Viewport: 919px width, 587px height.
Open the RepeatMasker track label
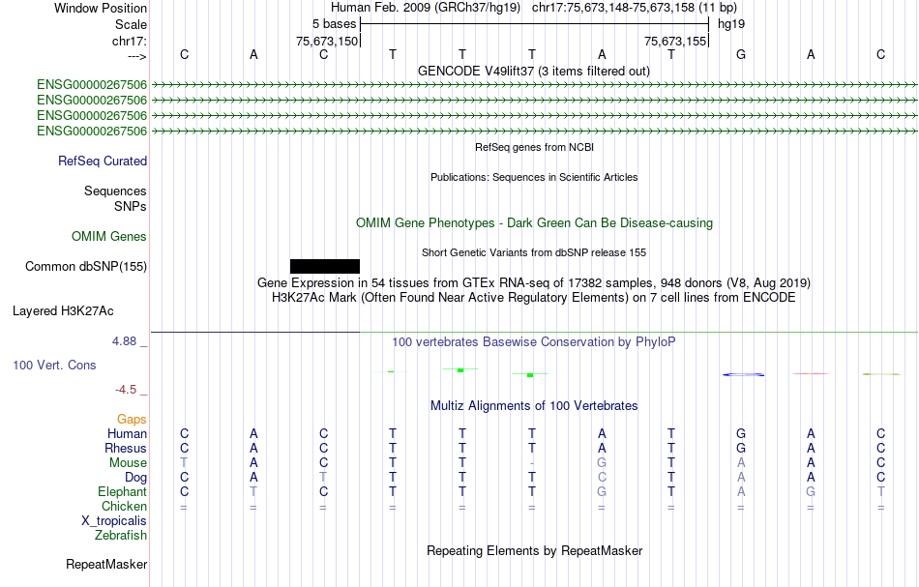coord(106,564)
